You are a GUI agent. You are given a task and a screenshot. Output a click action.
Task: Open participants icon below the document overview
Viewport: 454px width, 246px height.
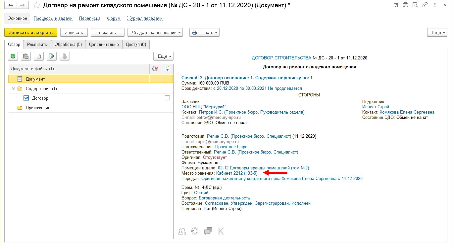(182, 231)
